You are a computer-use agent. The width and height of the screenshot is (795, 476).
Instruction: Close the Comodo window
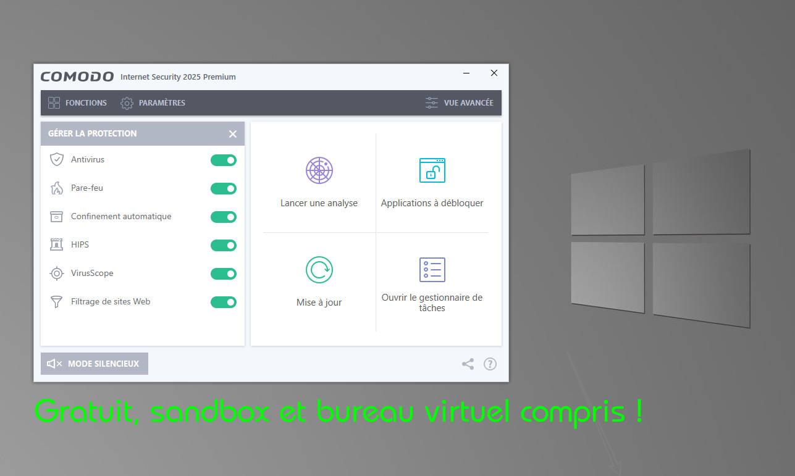tap(494, 73)
